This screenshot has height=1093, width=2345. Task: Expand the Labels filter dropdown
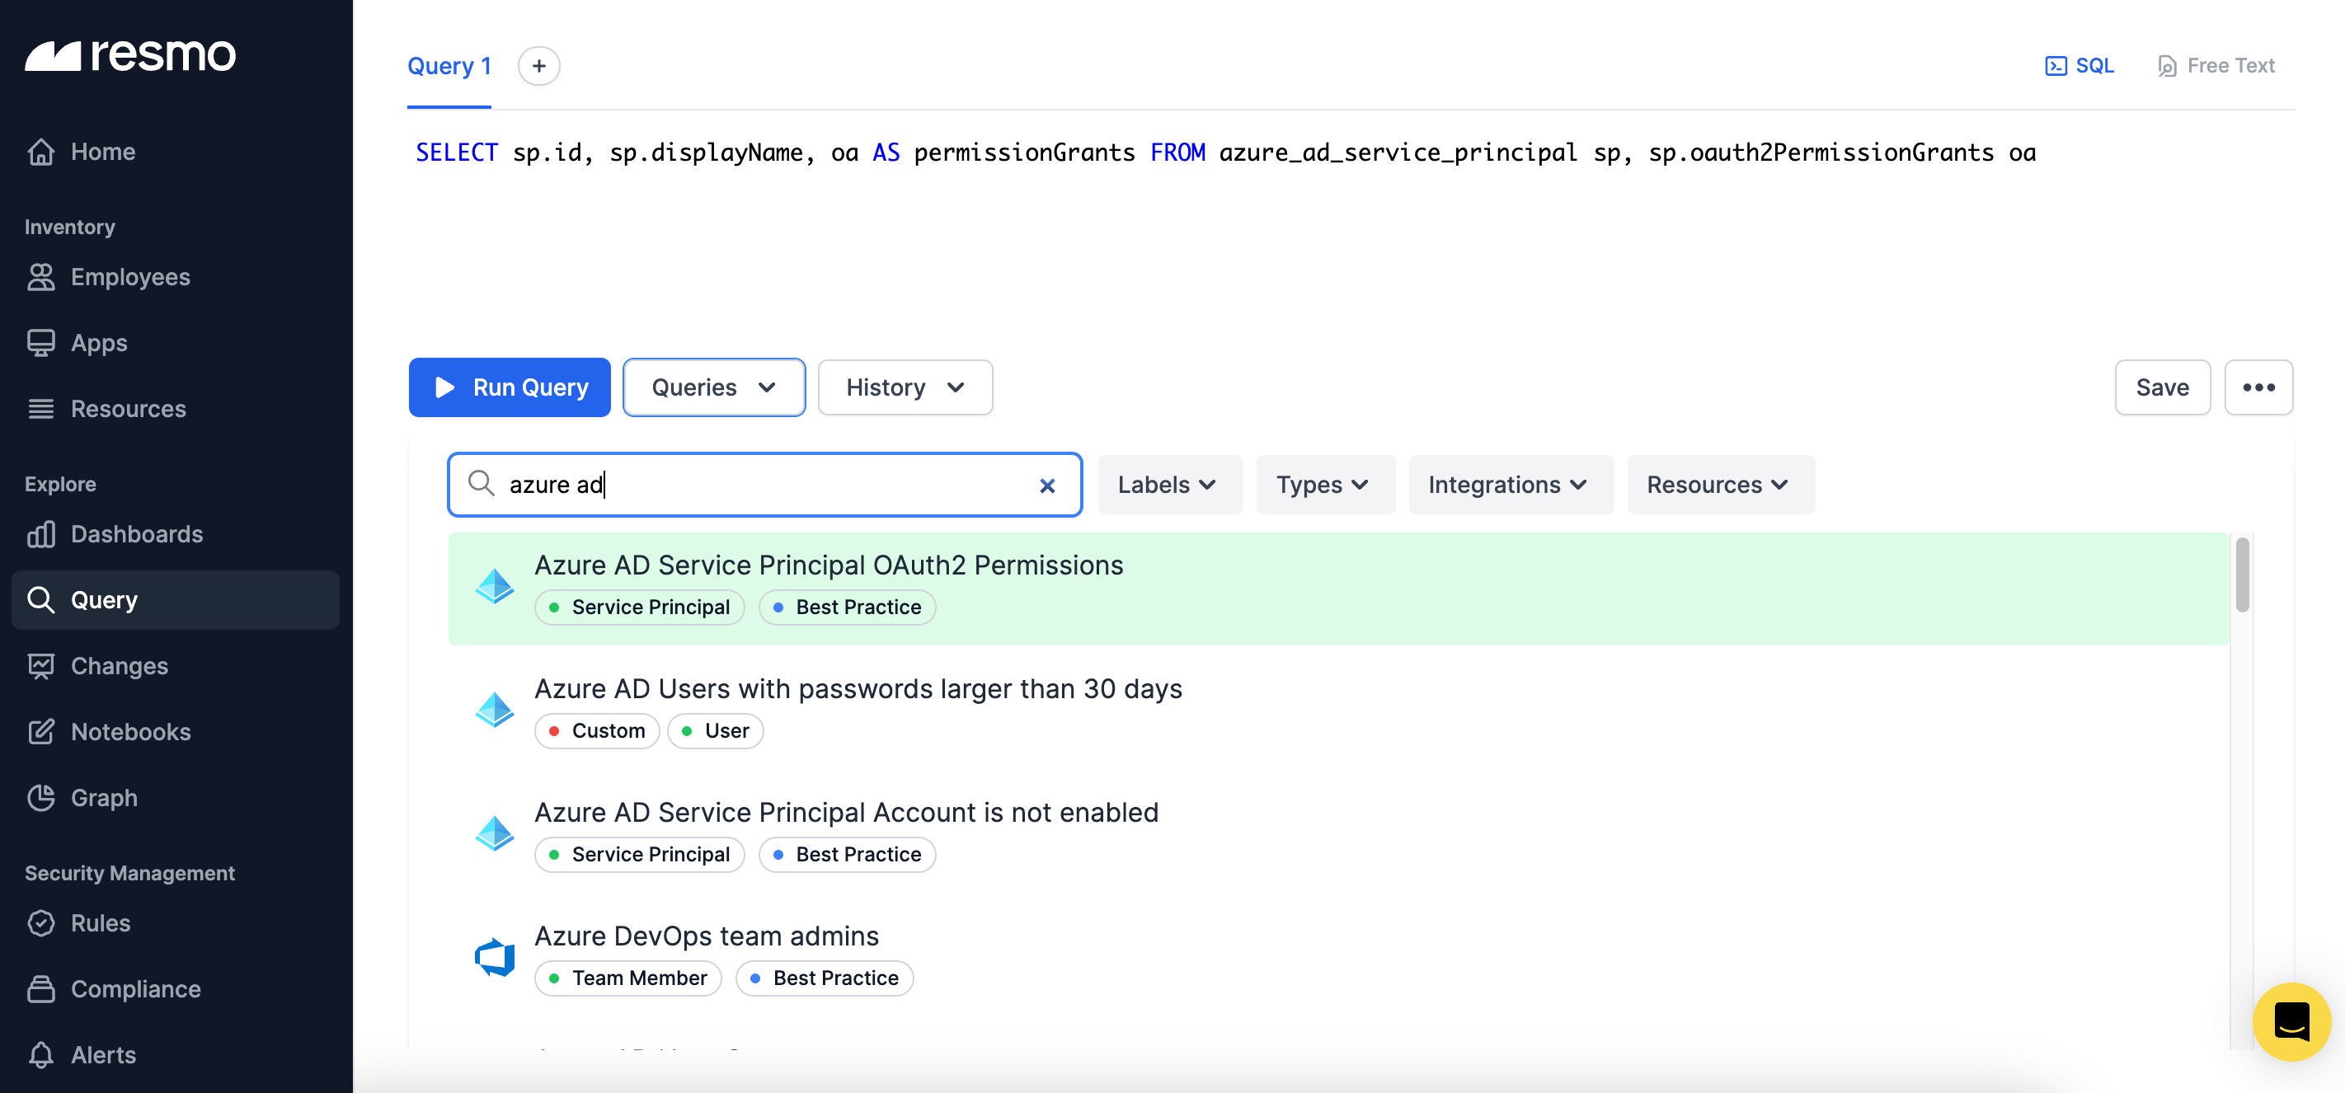[x=1169, y=484]
